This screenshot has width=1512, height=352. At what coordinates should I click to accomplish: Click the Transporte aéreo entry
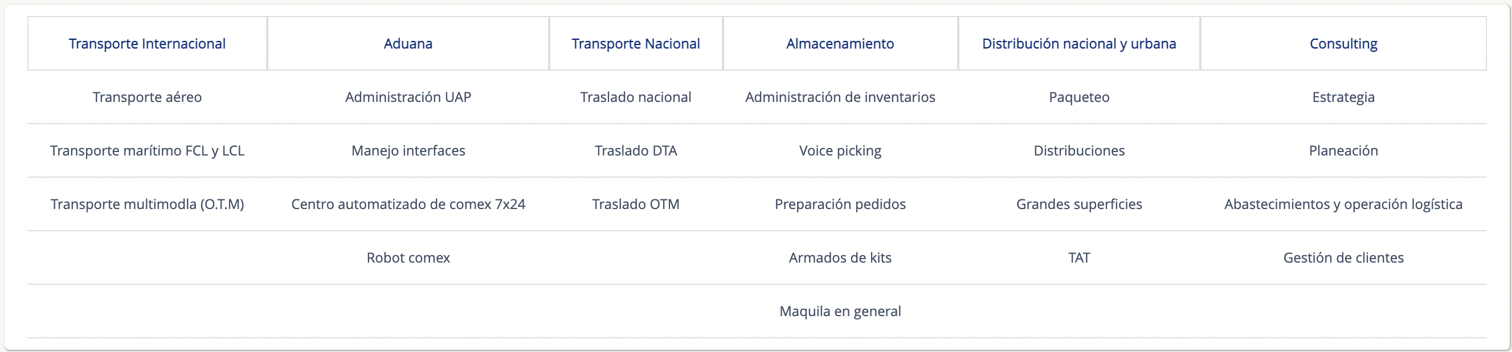tap(147, 97)
